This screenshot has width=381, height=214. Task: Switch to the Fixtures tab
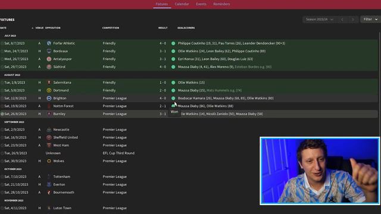click(161, 4)
